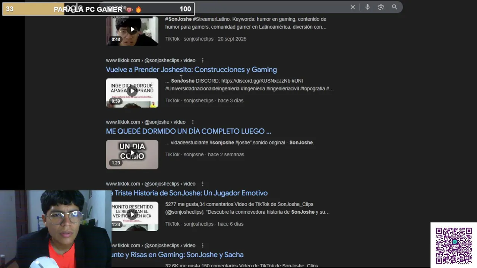Screen dimensions: 477x268
Task: Click the discord.gg/KUSNxcJzNb text in snippet
Action: point(255,81)
